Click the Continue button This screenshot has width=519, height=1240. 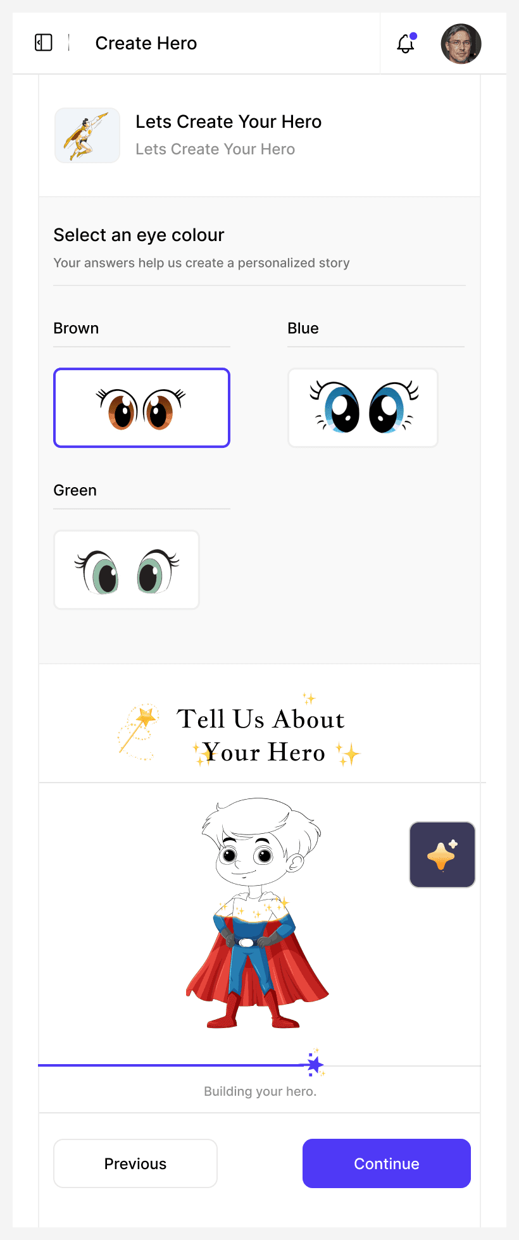click(x=387, y=1163)
